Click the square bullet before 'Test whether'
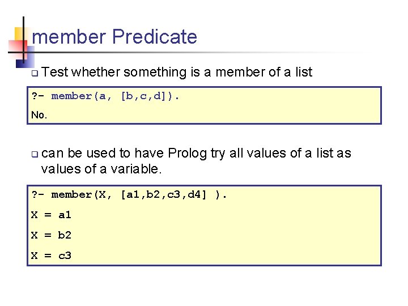 pos(34,73)
